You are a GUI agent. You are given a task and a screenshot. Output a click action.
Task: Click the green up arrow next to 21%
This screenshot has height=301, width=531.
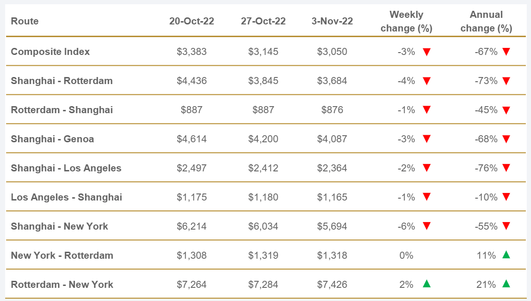(x=506, y=284)
